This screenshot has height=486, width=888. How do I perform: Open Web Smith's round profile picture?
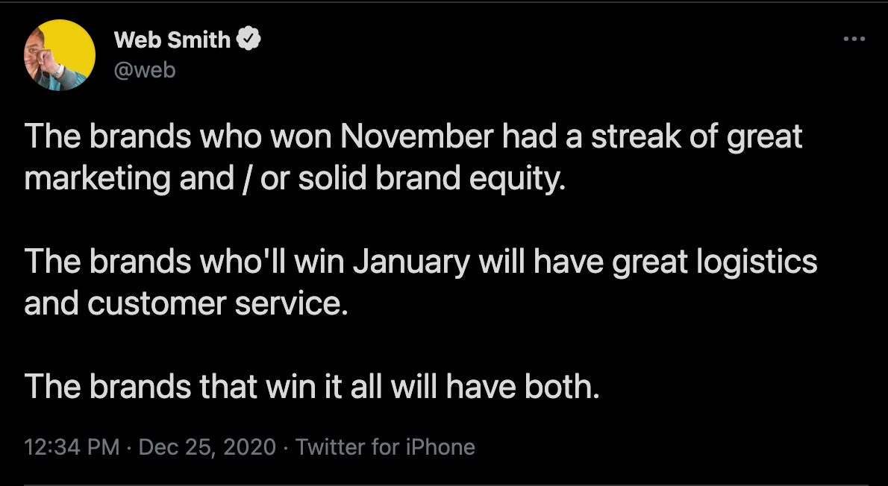tap(60, 55)
